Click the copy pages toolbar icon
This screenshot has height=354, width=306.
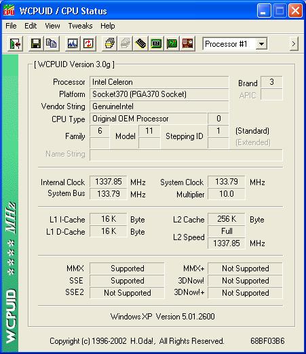pyautogui.click(x=52, y=43)
